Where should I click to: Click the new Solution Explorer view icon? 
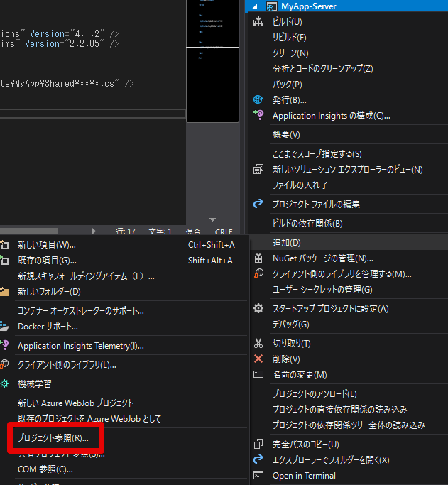pos(258,169)
